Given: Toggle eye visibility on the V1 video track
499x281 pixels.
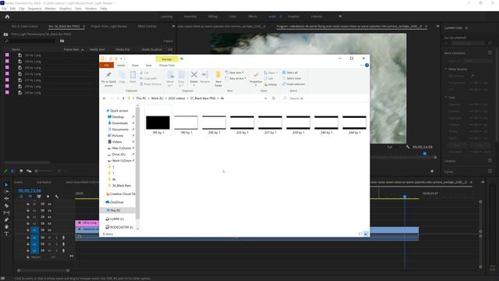Looking at the screenshot, I should click(49, 229).
